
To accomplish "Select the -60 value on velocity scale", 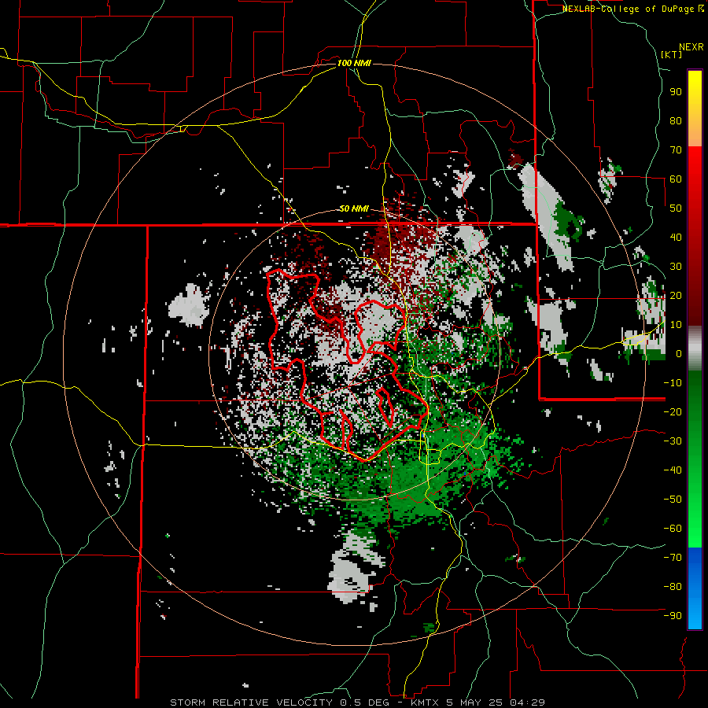I will point(673,529).
